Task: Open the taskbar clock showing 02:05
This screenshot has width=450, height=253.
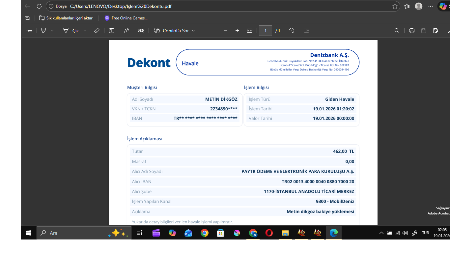Action: click(442, 233)
